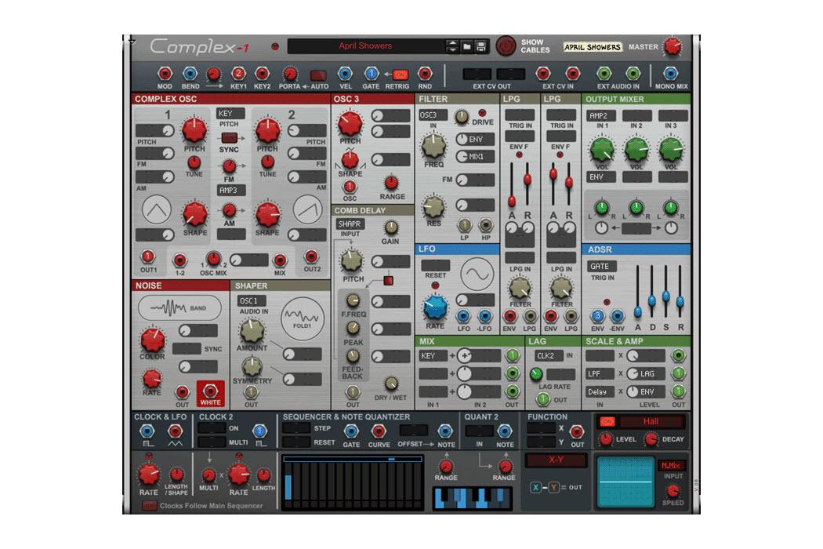Click the KEY2 output jack
Image resolution: width=823 pixels, height=549 pixels.
(262, 74)
